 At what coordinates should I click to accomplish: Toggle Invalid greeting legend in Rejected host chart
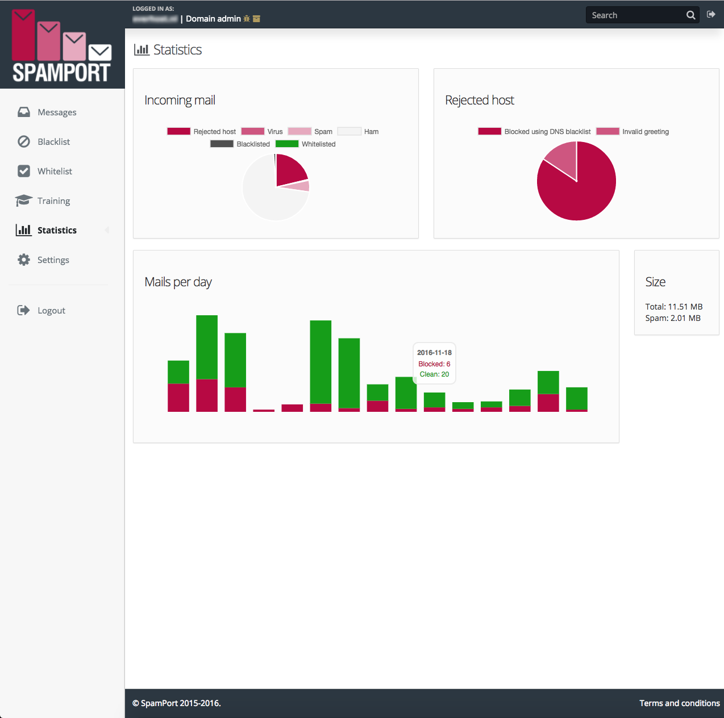click(633, 131)
